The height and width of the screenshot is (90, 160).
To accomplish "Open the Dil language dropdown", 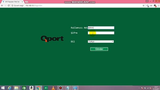I will point(101,41).
